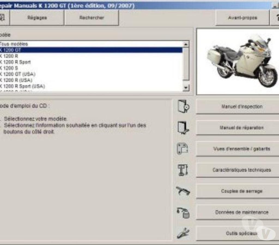Click the special tools wrench icon
Image resolution: width=279 pixels, height=245 pixels.
[x=183, y=233]
